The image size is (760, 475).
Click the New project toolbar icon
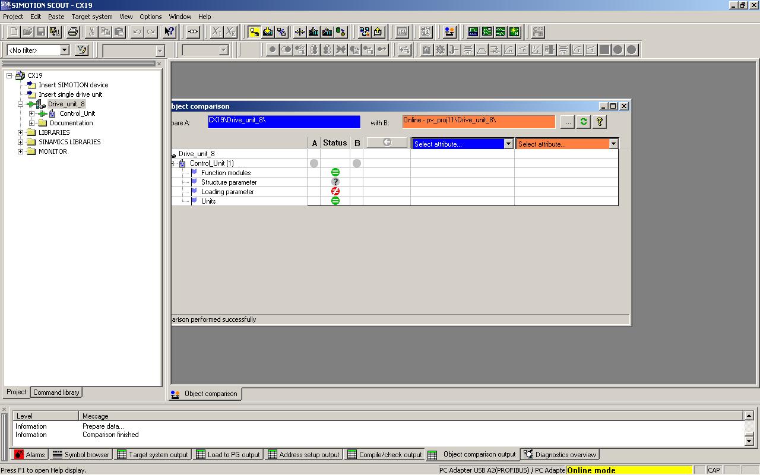click(x=14, y=32)
